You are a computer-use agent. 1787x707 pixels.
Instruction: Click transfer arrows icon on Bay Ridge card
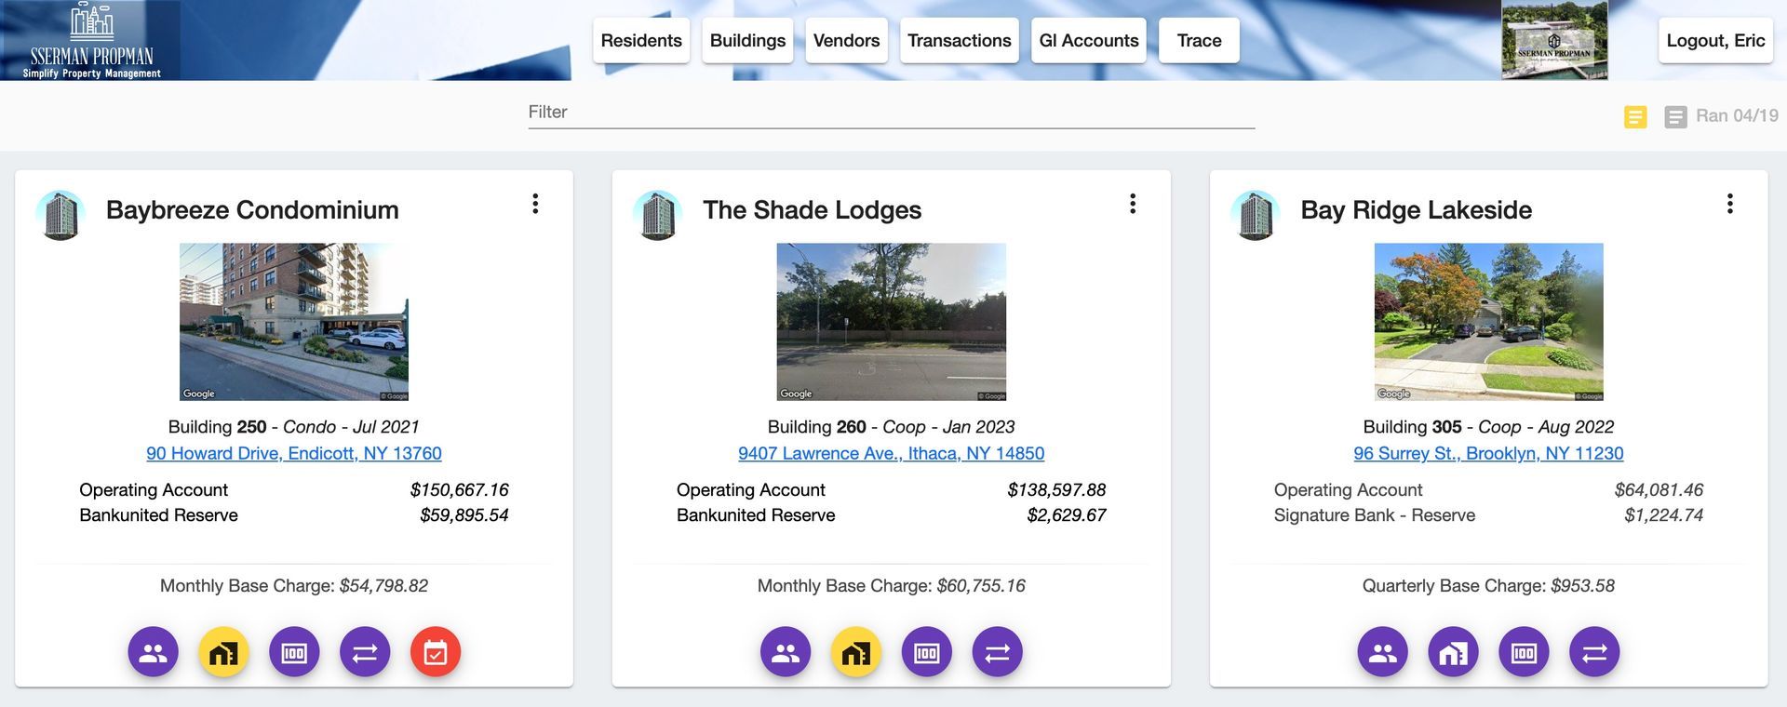1594,652
